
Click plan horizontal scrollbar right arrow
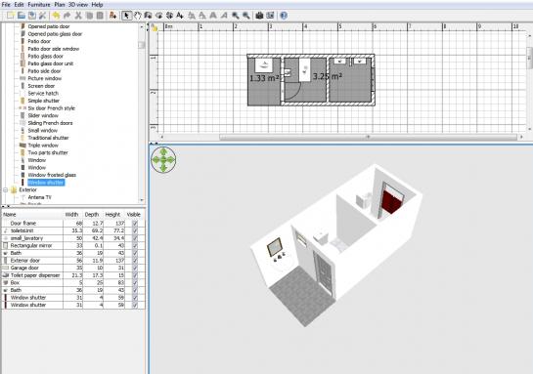pyautogui.click(x=522, y=137)
